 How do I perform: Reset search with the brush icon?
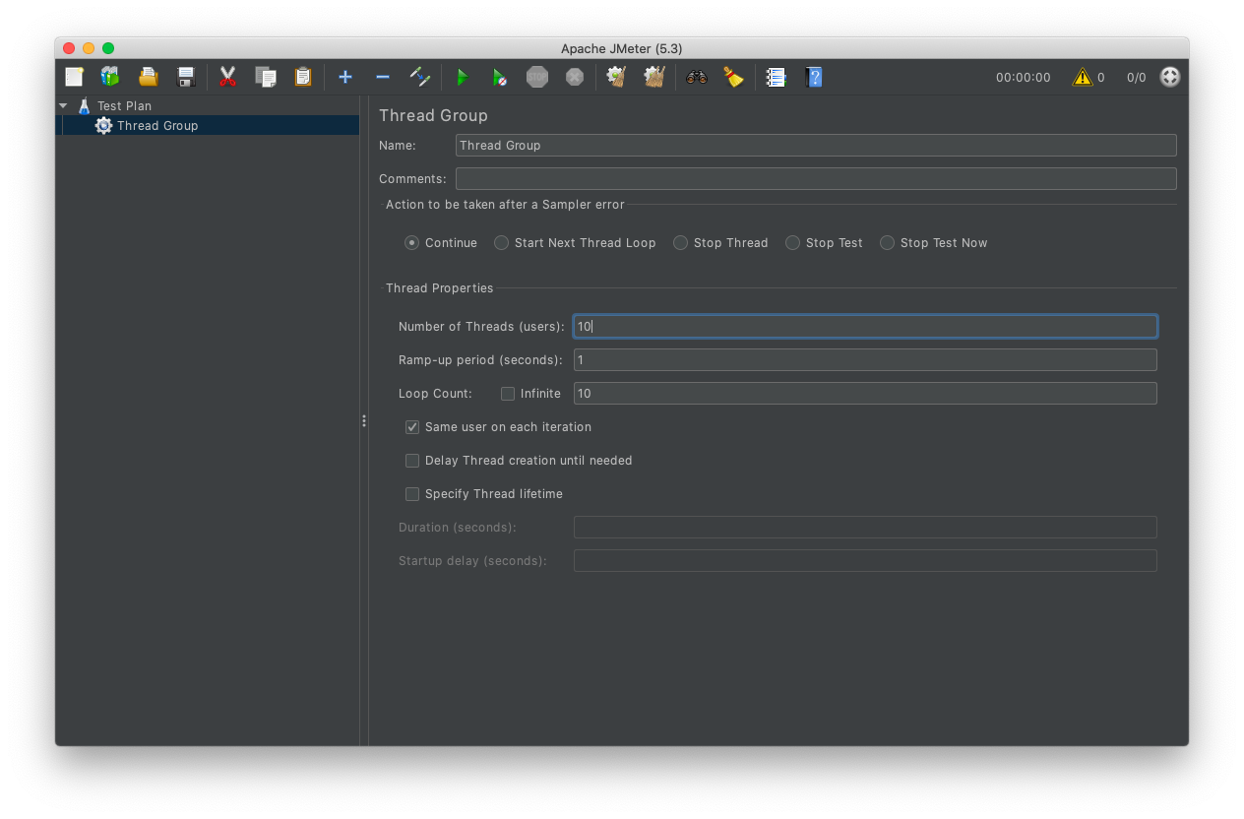(734, 77)
